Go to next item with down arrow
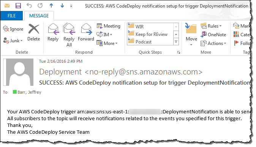 62,6
